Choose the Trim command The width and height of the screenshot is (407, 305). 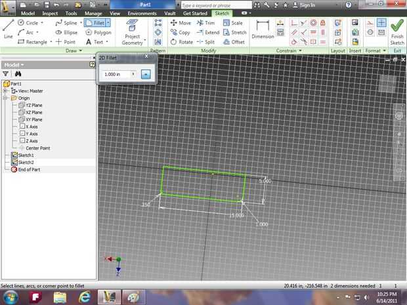click(x=205, y=23)
